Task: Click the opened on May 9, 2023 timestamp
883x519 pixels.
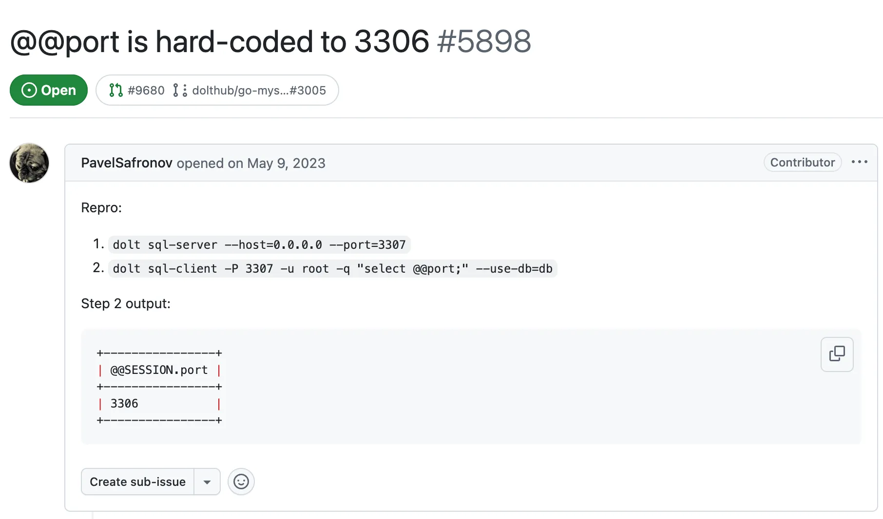Action: point(251,163)
